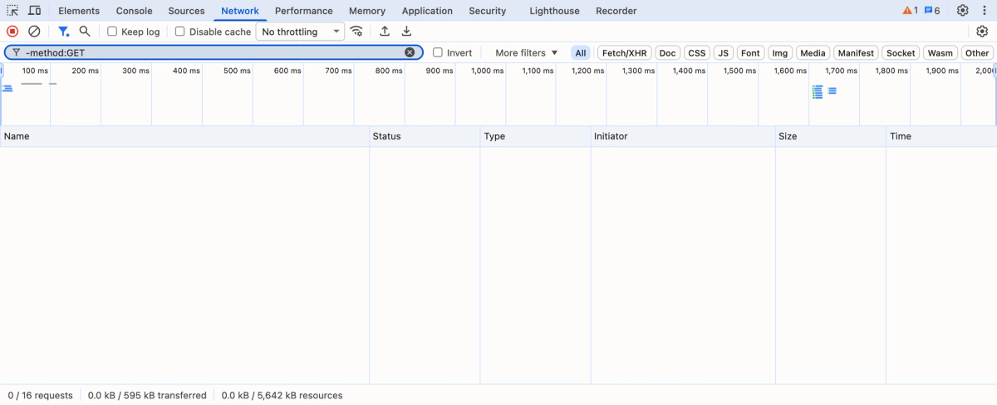Screen dimensions: 997x405
Task: Select the Network tab
Action: [x=240, y=11]
